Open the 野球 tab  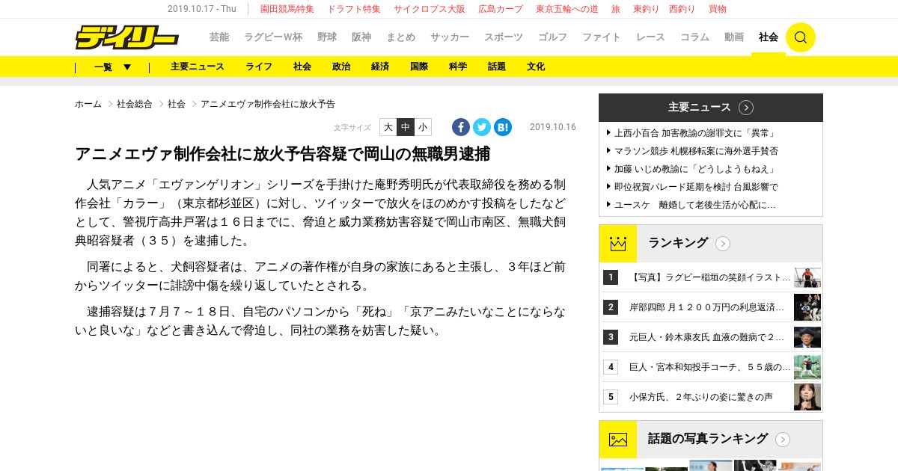point(327,37)
